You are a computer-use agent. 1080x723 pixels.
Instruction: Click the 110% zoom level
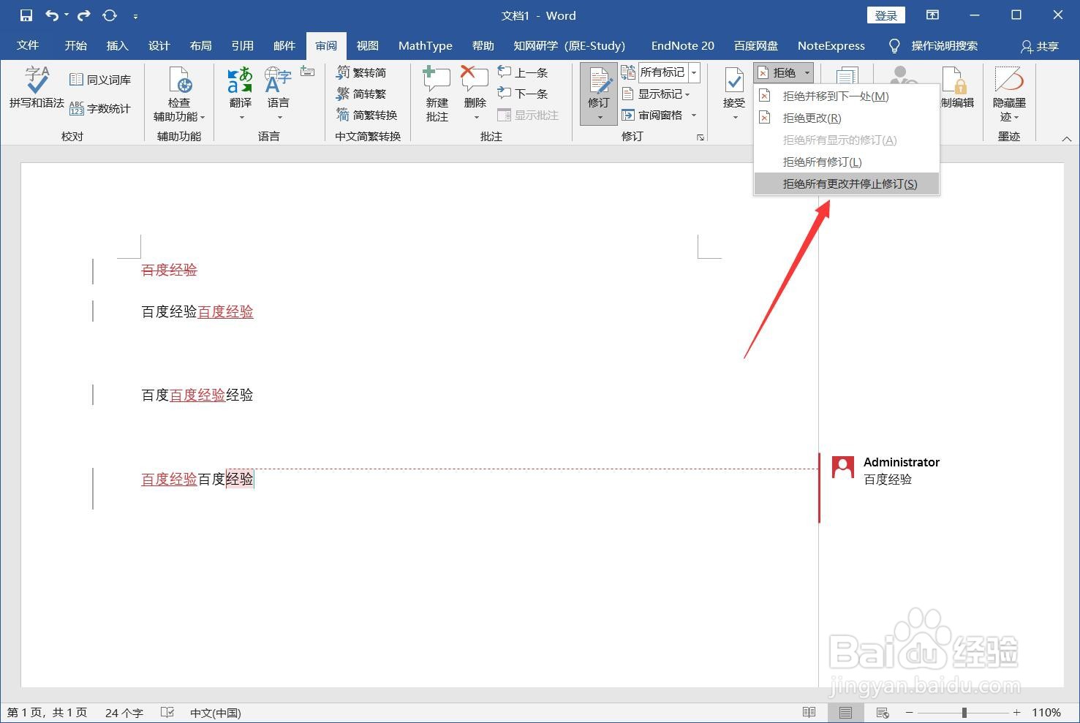coord(1046,713)
